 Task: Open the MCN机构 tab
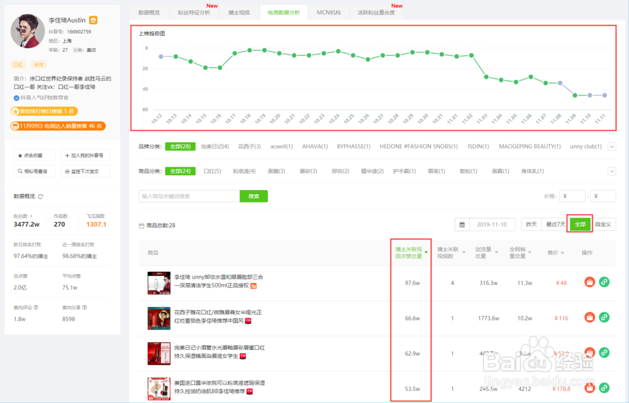point(328,13)
